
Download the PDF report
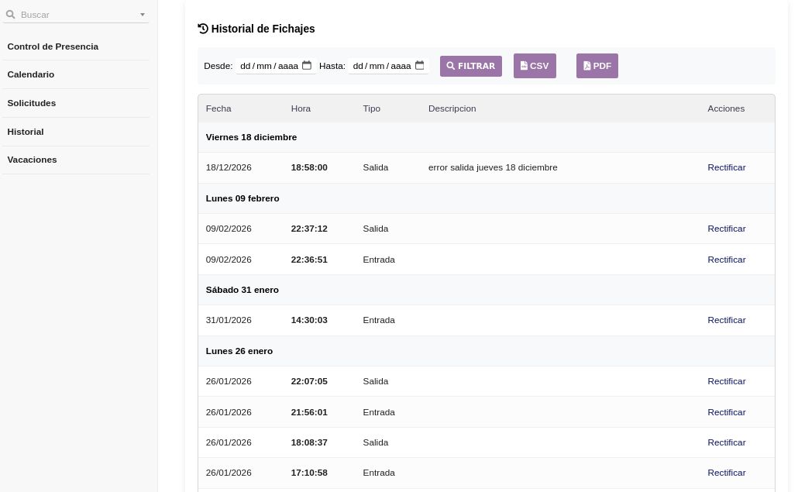click(597, 66)
